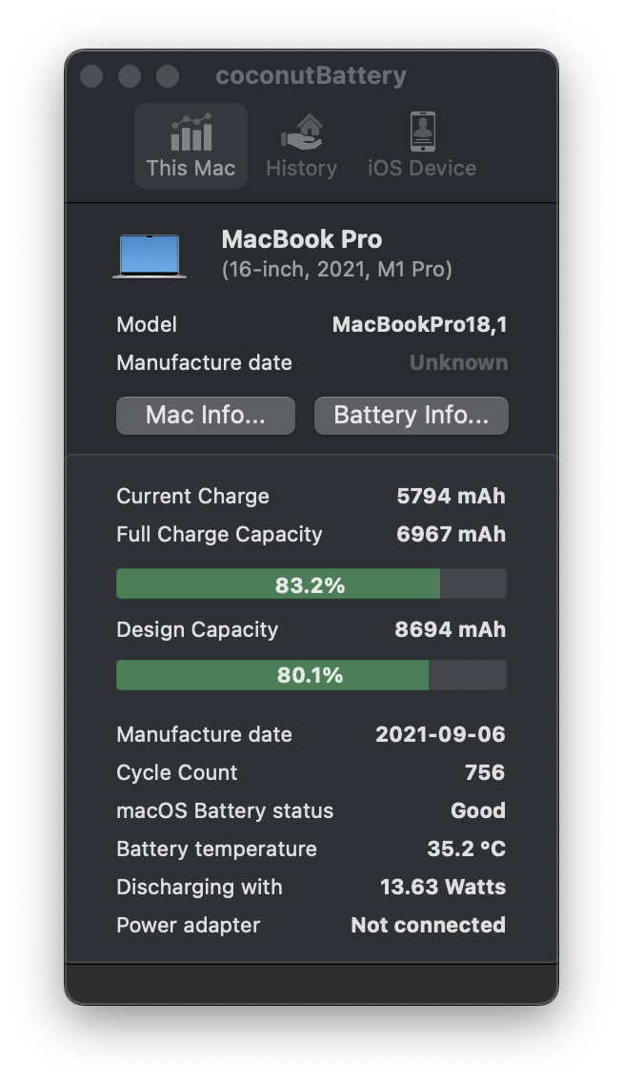Viewport: 623px width, 1085px height.
Task: Open the History hand-and-house icon
Action: pos(301,133)
